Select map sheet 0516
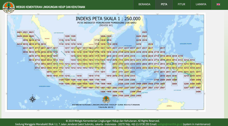This screenshot has width=228, height=126. pyautogui.click(x=25, y=52)
